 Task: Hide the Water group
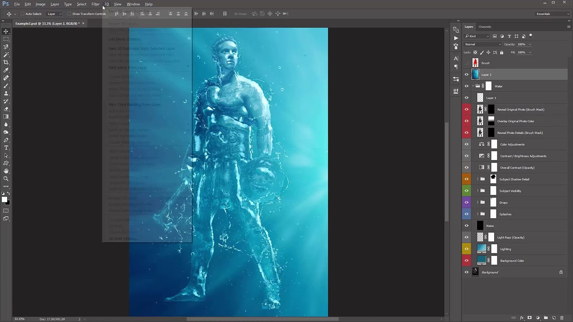point(466,86)
